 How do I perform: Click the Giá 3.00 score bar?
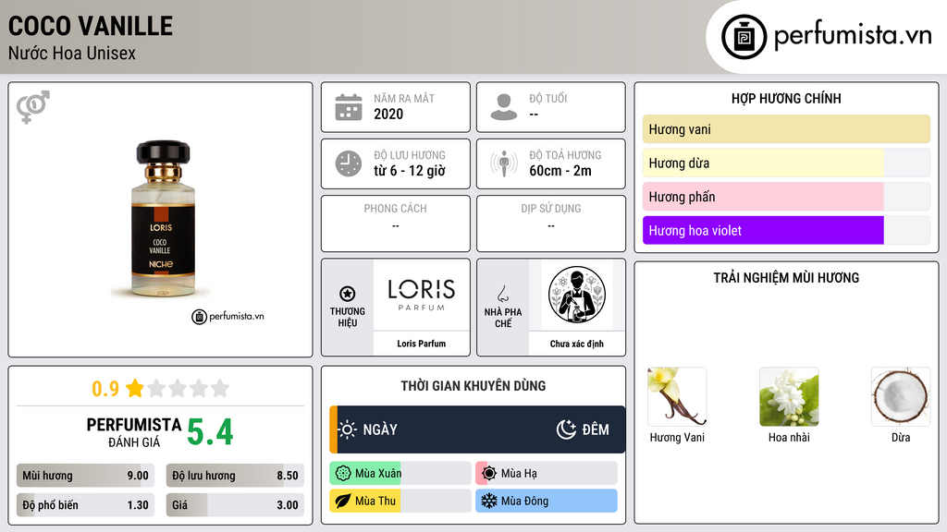coord(235,505)
